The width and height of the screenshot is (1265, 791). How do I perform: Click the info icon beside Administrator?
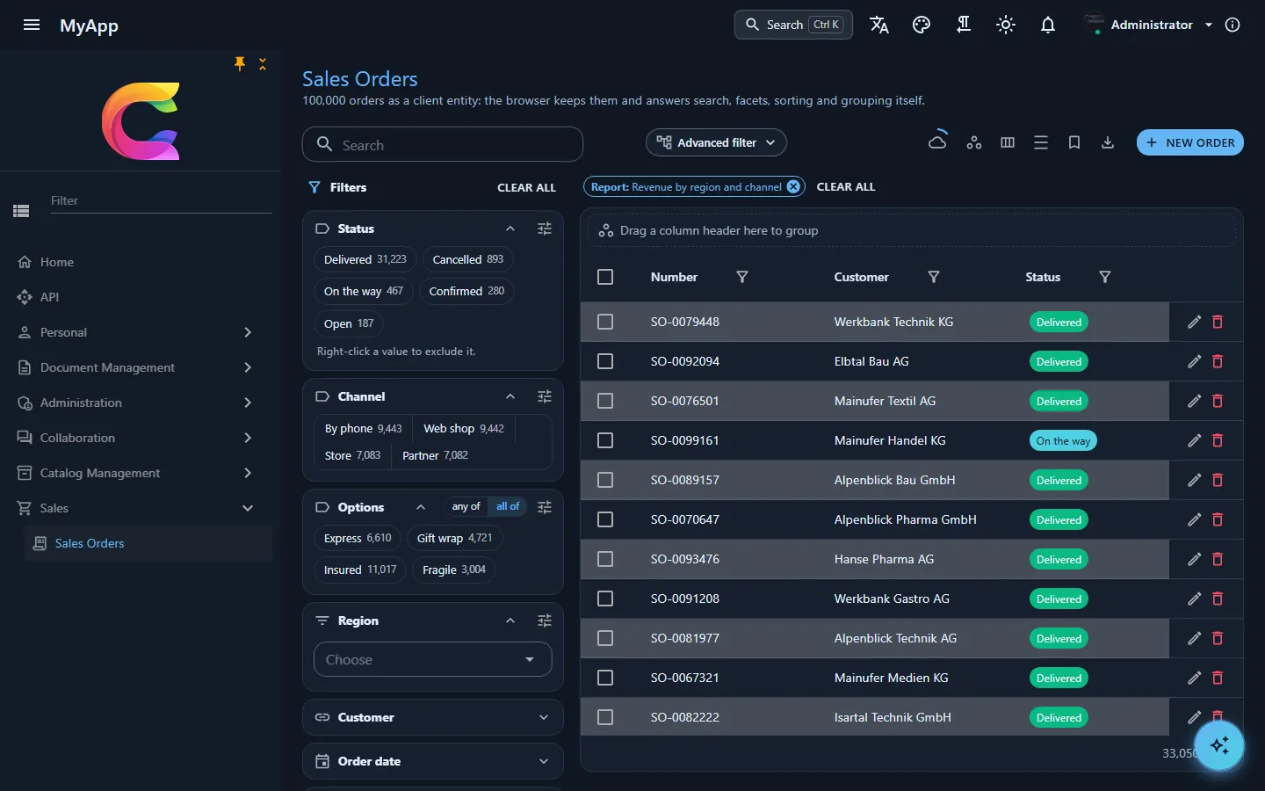coord(1232,25)
